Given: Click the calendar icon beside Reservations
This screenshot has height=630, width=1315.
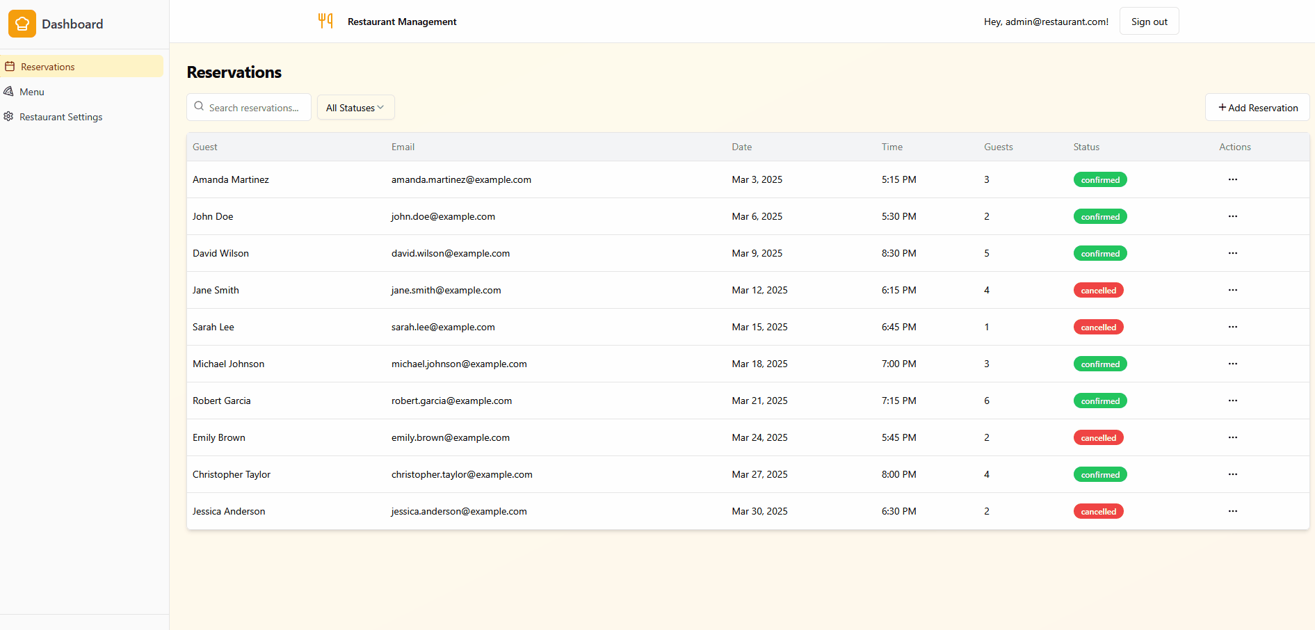Looking at the screenshot, I should [10, 67].
